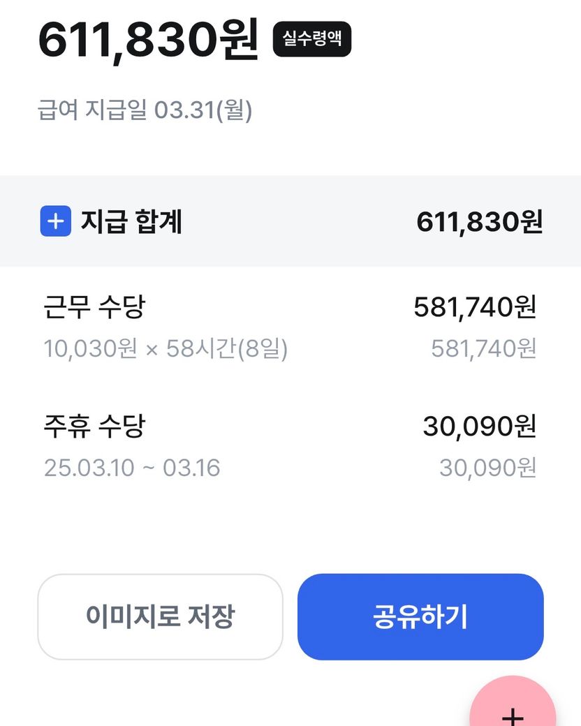Share the payslip via 공유하기
Image resolution: width=581 pixels, height=726 pixels.
[420, 617]
